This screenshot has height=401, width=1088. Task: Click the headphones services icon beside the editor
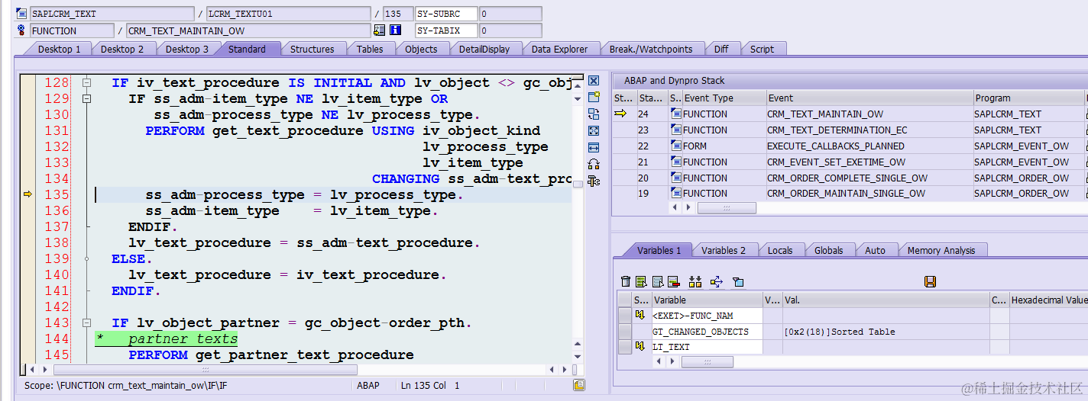tap(594, 164)
